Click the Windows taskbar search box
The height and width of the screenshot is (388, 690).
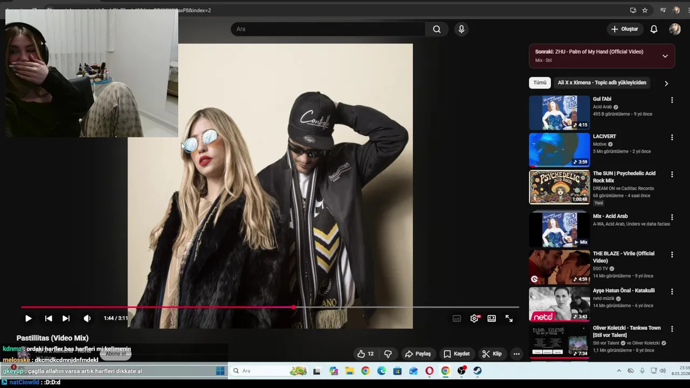[x=270, y=371]
